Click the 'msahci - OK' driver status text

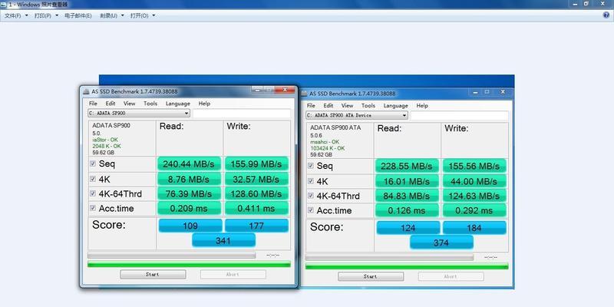click(x=325, y=142)
